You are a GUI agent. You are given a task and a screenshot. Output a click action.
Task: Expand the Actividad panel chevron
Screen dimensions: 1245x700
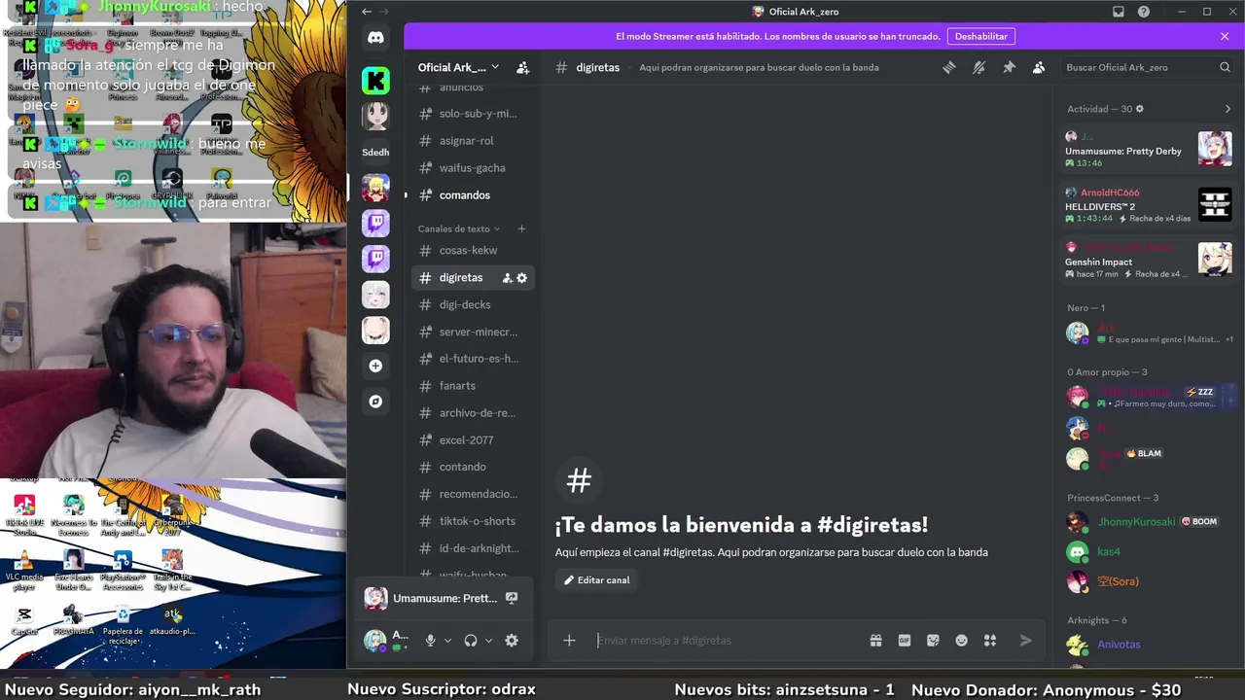[1227, 109]
